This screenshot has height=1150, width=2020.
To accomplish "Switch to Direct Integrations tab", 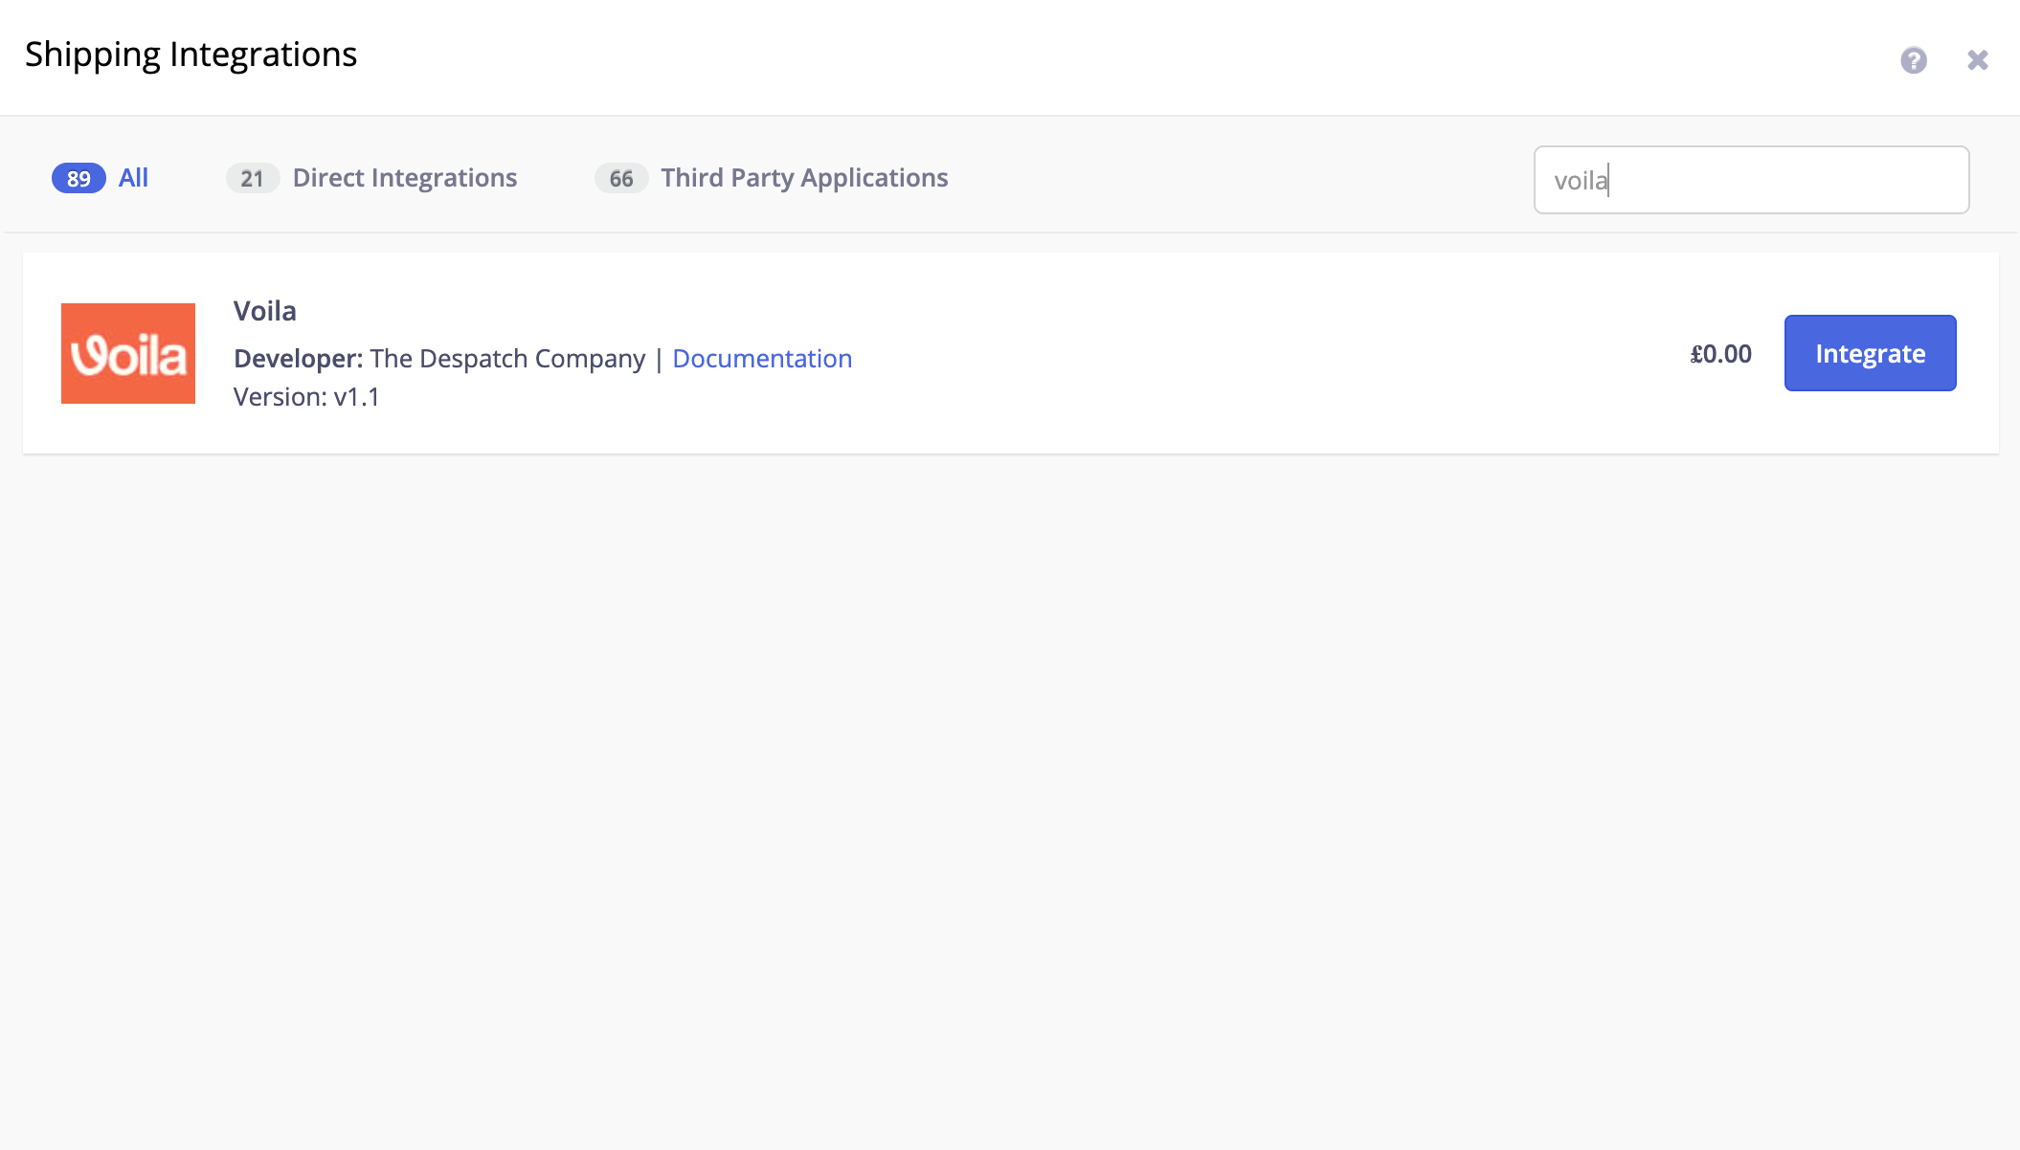I will point(371,178).
